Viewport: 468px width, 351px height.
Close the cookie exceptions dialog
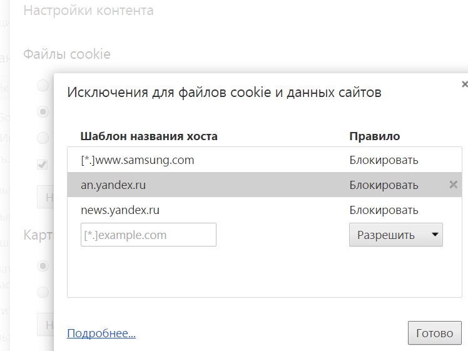(x=464, y=84)
